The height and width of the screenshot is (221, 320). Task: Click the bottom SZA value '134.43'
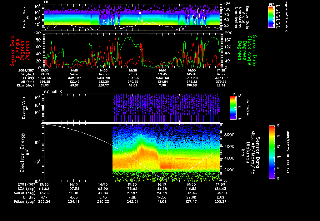pyautogui.click(x=220, y=189)
